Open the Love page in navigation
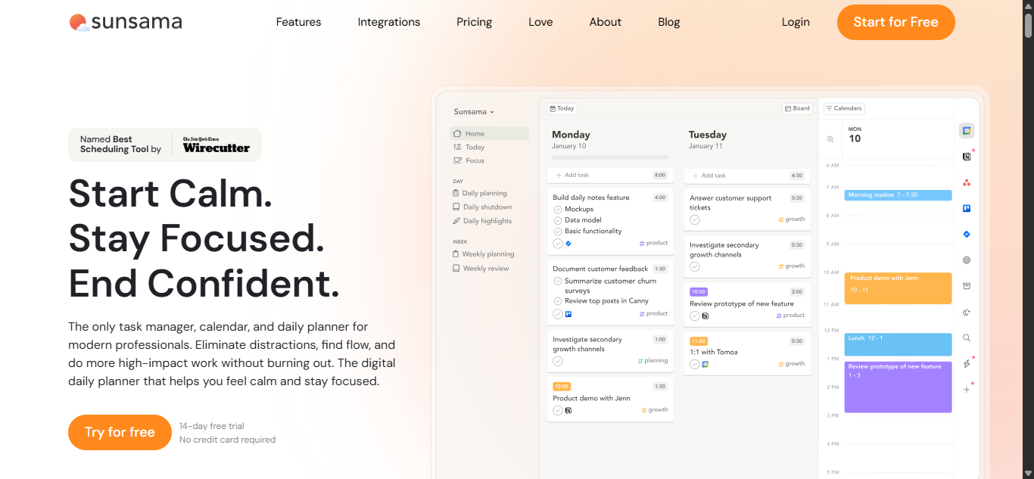Image resolution: width=1034 pixels, height=479 pixels. tap(540, 22)
